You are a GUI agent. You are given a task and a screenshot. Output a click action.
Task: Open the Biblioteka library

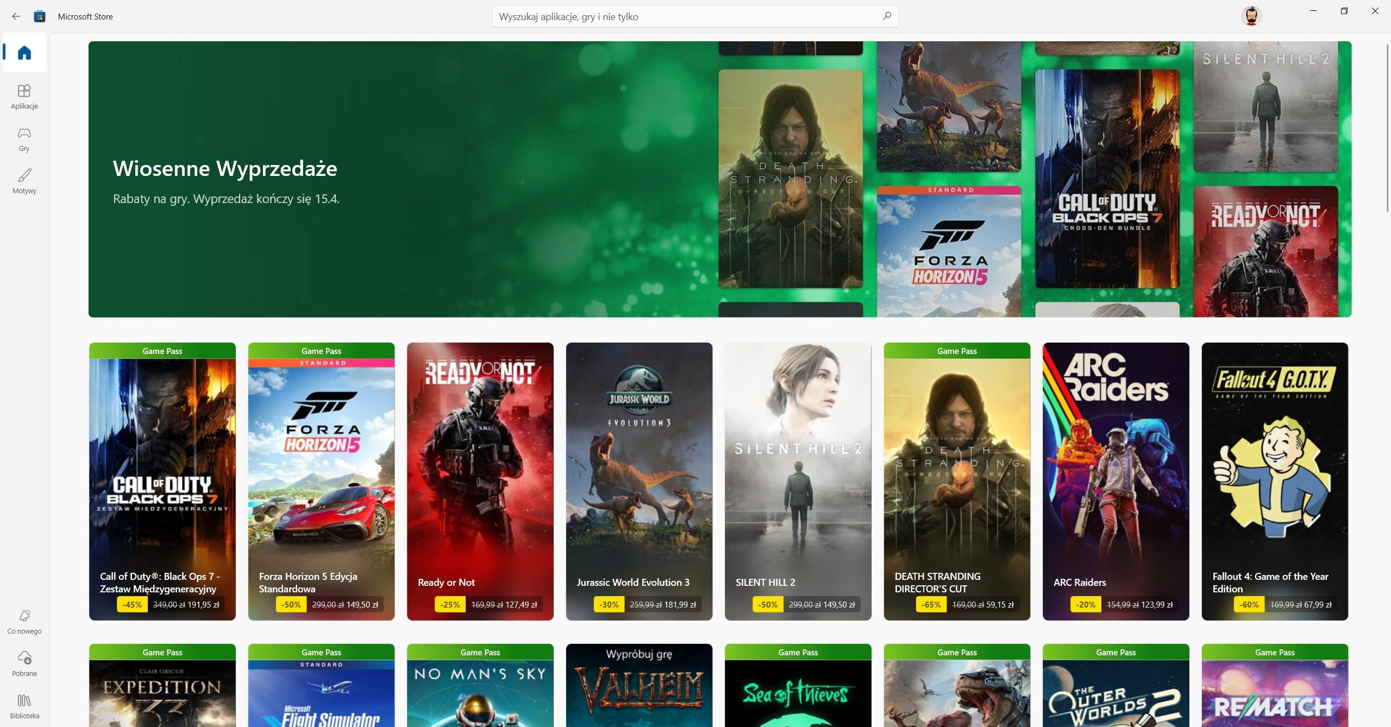[x=24, y=706]
